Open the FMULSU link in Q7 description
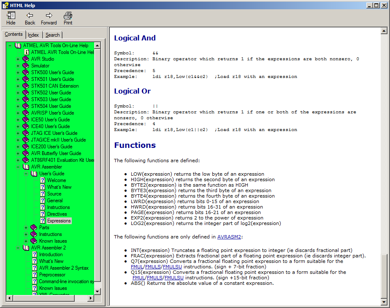 [x=172, y=267]
